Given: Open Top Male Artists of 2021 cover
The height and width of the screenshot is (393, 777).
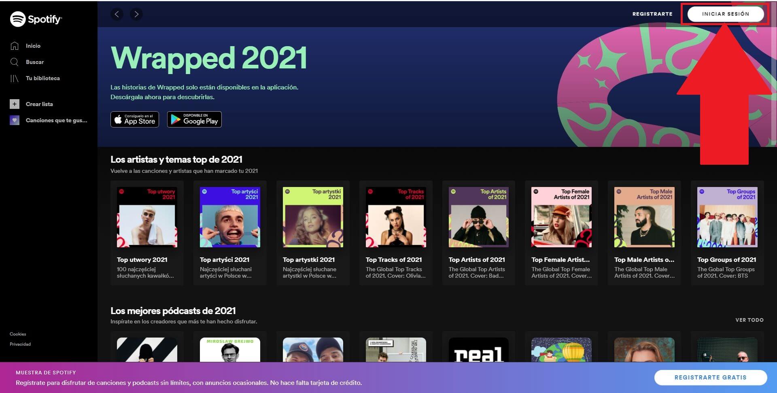Looking at the screenshot, I should click(644, 217).
